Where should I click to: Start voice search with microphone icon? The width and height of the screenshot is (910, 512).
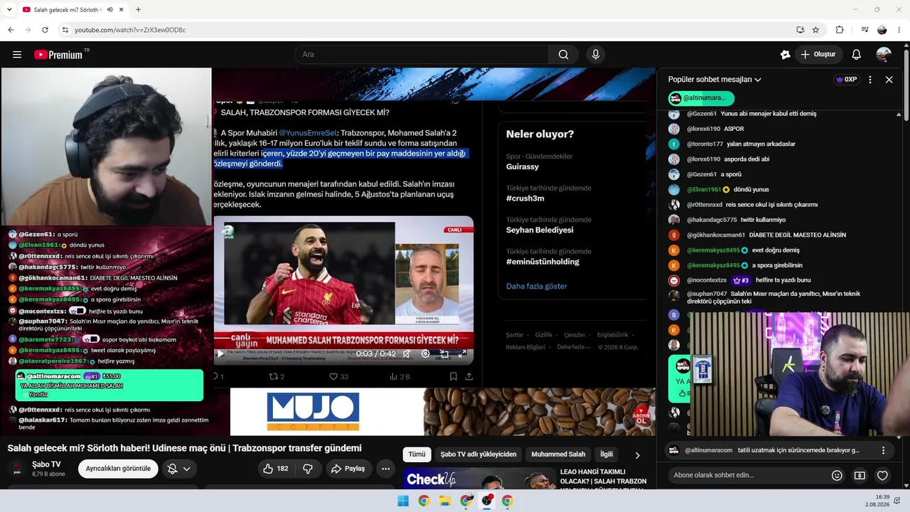pos(596,55)
